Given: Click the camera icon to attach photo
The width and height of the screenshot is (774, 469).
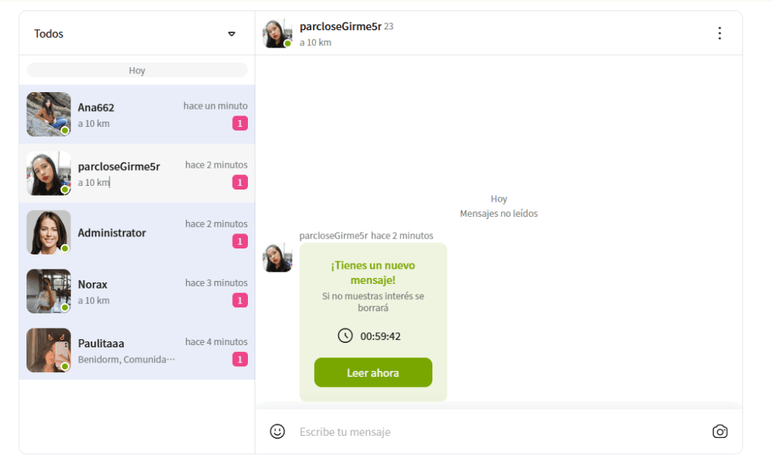Looking at the screenshot, I should pos(720,431).
